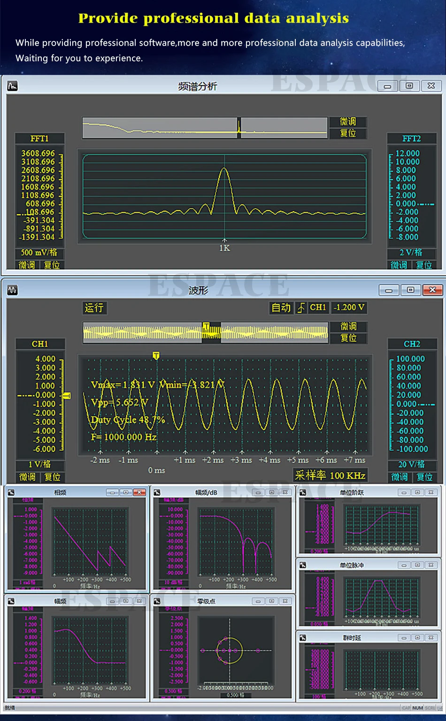This screenshot has height=721, width=446.
Task: Click the 零极点 pole-zero window icon
Action: (157, 601)
